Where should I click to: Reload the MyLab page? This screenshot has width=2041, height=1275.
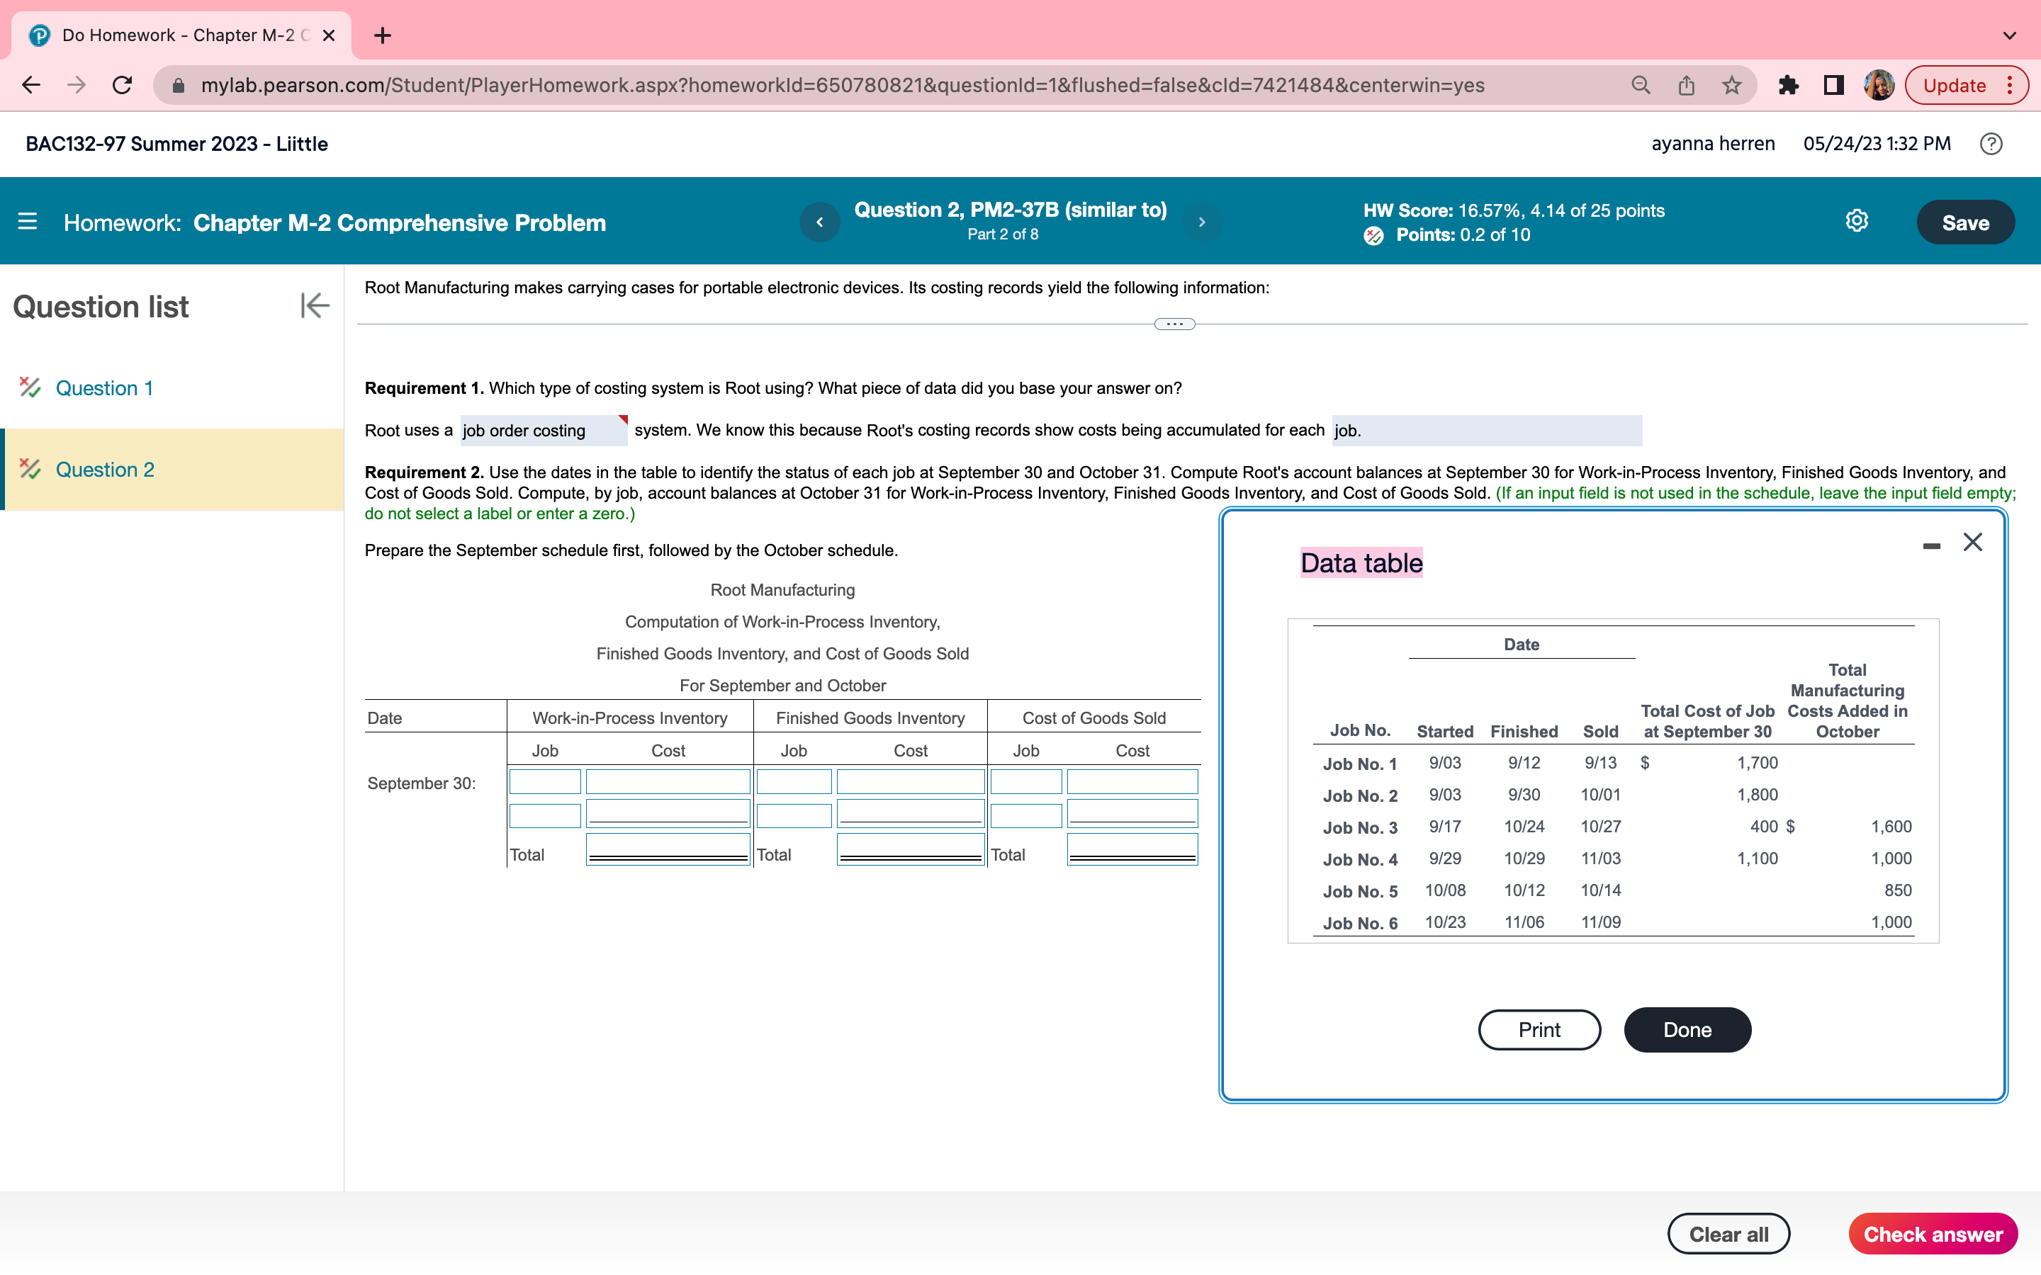click(x=123, y=85)
